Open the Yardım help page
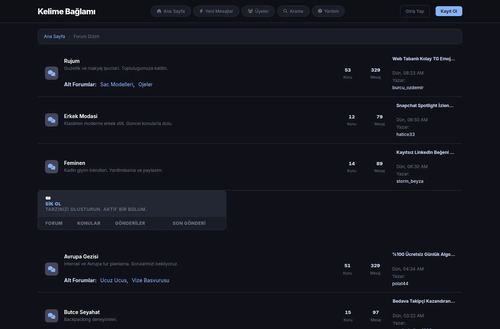The height and width of the screenshot is (329, 500). [x=328, y=11]
